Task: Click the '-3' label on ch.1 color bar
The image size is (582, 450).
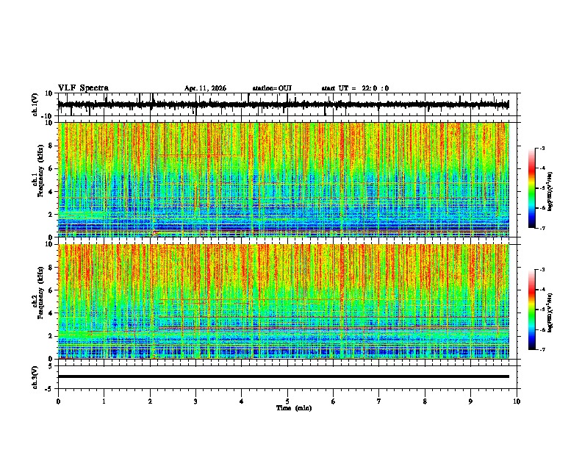Action: pyautogui.click(x=542, y=148)
